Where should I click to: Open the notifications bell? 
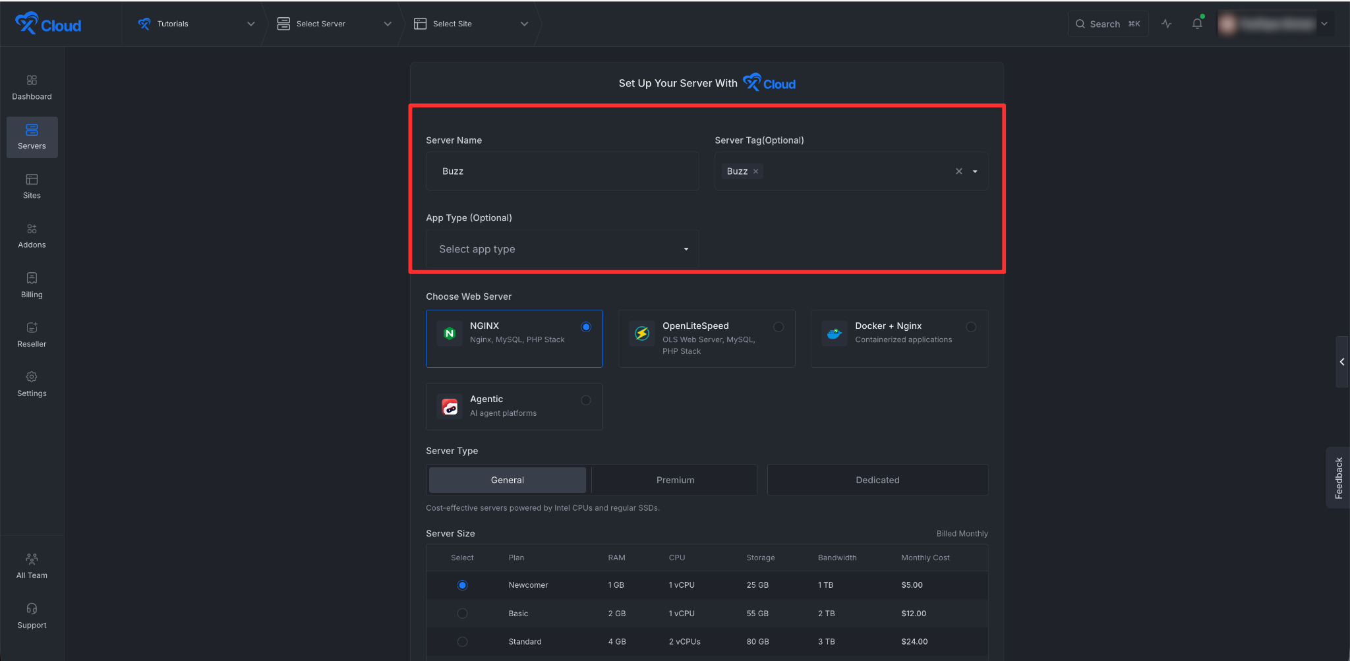click(1197, 24)
